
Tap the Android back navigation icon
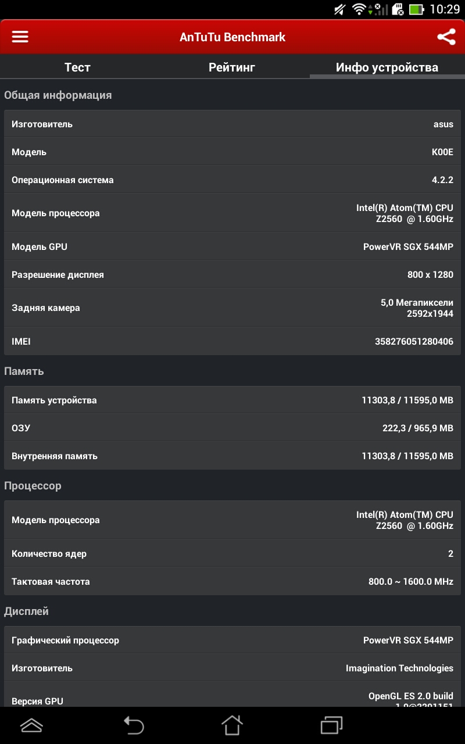(x=133, y=725)
